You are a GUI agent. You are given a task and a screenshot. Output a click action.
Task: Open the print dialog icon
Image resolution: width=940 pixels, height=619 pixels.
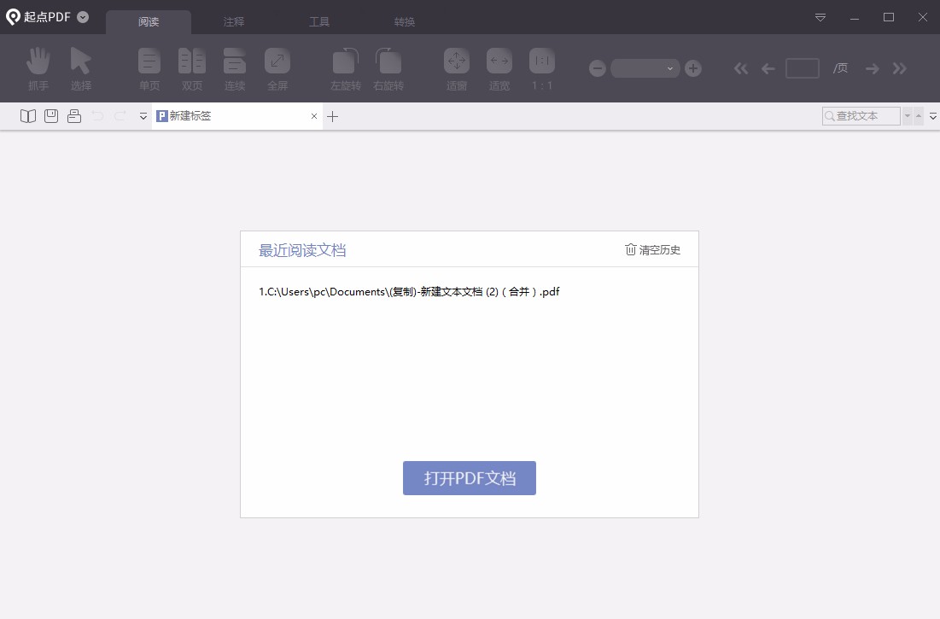coord(74,115)
